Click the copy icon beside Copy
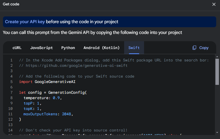 [194, 48]
